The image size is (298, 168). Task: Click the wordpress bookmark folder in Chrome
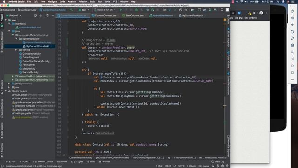tap(251, 18)
